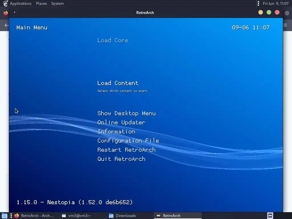Click the date and time in top panel
292x219 pixels.
(276, 3)
